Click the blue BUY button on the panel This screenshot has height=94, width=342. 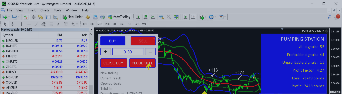[113, 41]
